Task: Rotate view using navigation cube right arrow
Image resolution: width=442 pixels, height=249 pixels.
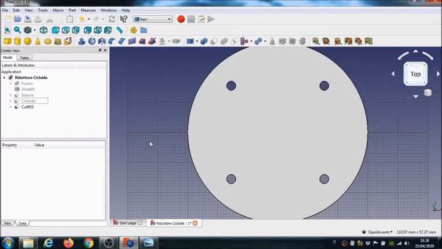Action: coord(438,74)
